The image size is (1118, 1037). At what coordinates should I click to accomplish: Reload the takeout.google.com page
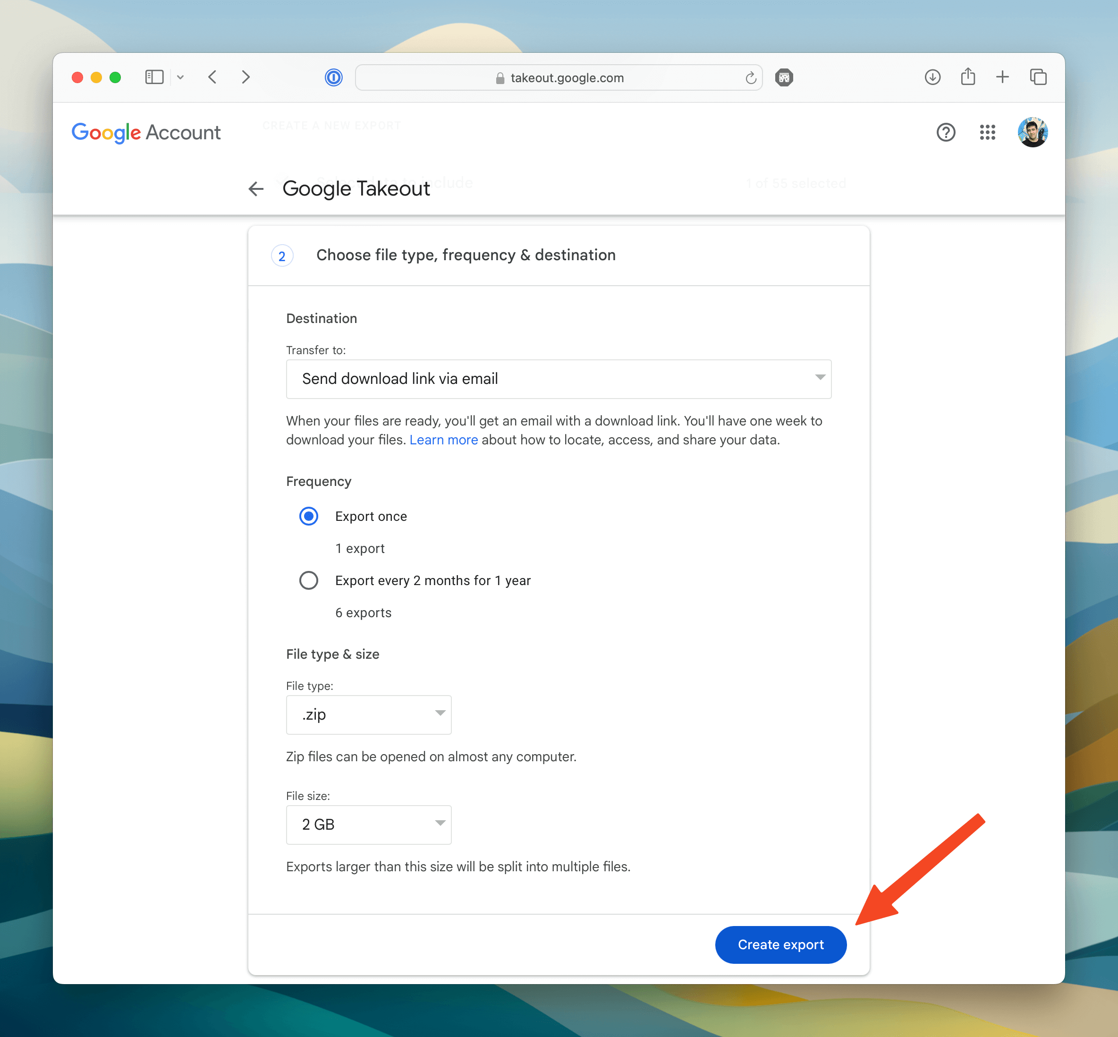pyautogui.click(x=751, y=77)
